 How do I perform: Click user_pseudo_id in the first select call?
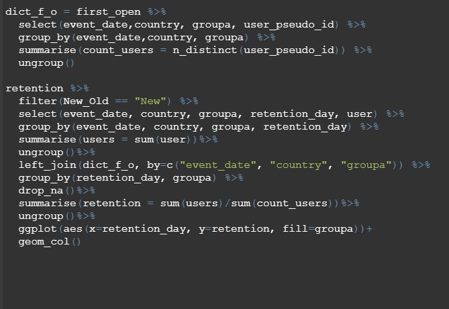[x=289, y=25]
